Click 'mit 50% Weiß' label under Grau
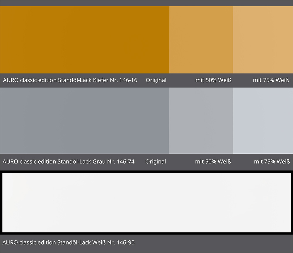This screenshot has height=253, width=293. click(213, 162)
